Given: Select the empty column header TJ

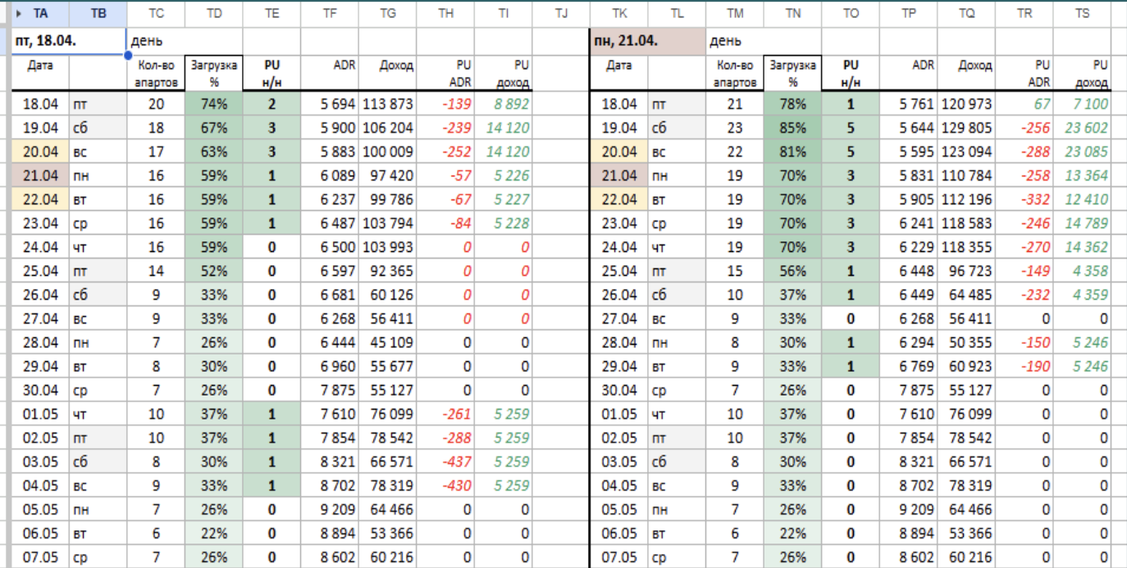Looking at the screenshot, I should pos(560,13).
